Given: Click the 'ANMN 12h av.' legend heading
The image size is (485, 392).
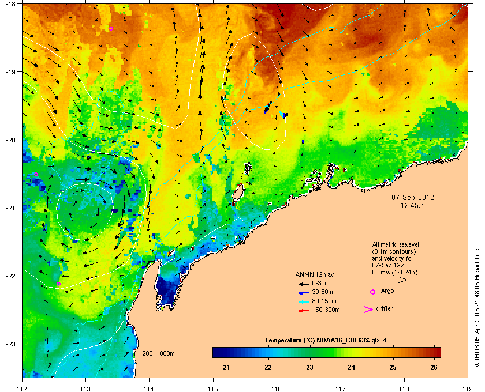Looking at the screenshot, I should [x=315, y=274].
